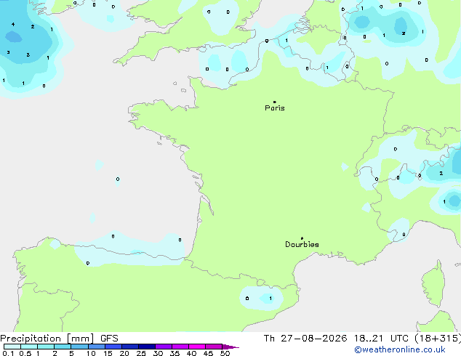461x356 pixels.
Task: Select the Paris location dot marker
Action: point(275,102)
